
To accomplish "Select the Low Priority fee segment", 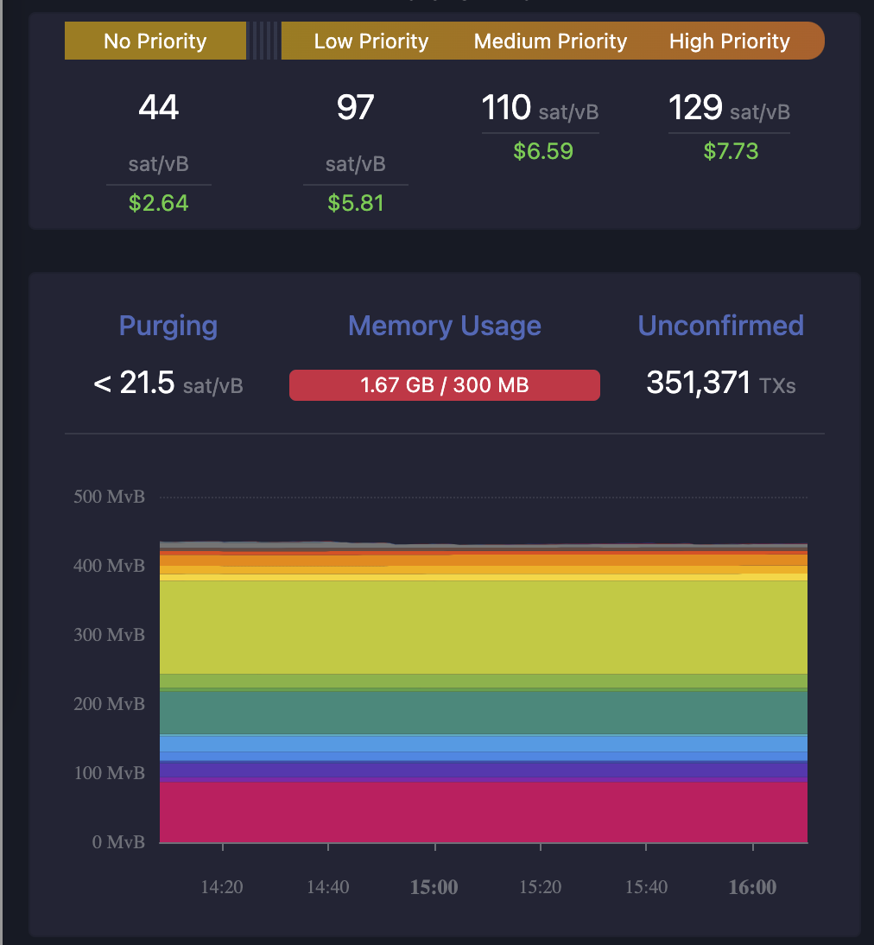I will [x=370, y=41].
